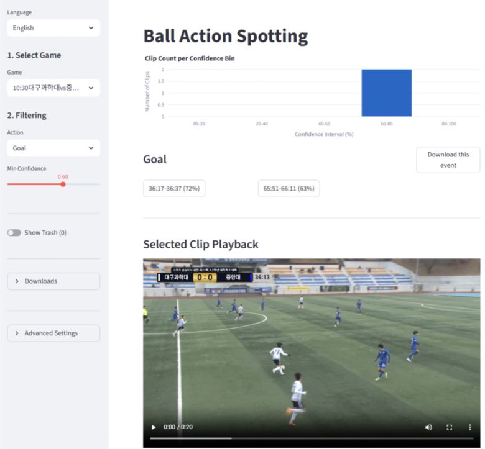Click the Goal action dropdown arrow
Viewport: 485px width, 449px height.
point(91,148)
